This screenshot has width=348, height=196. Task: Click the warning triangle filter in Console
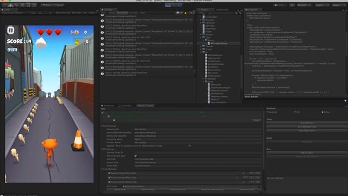click(185, 13)
